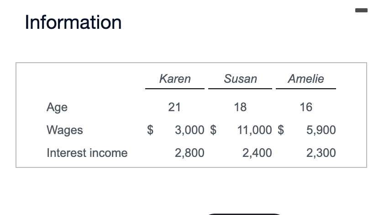Click the dark button below the table
379x215 pixels.
(x=244, y=214)
